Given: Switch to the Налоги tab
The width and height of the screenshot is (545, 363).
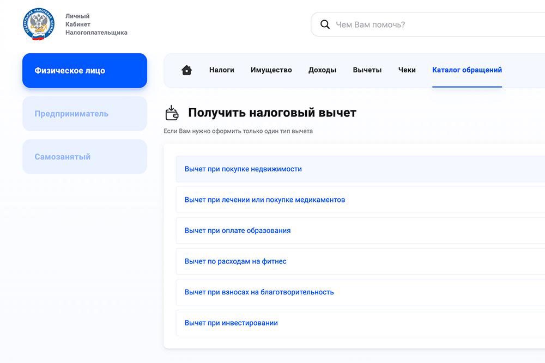Looking at the screenshot, I should pyautogui.click(x=221, y=70).
